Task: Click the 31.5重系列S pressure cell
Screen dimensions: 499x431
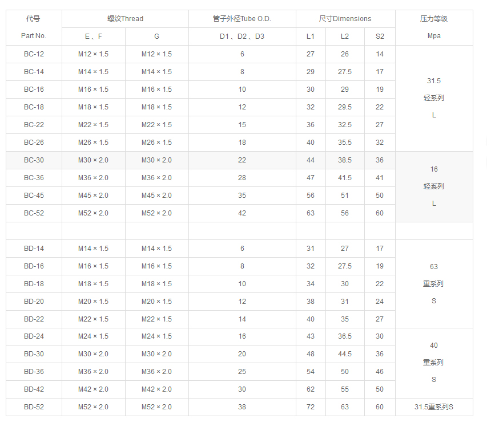Action: (434, 407)
